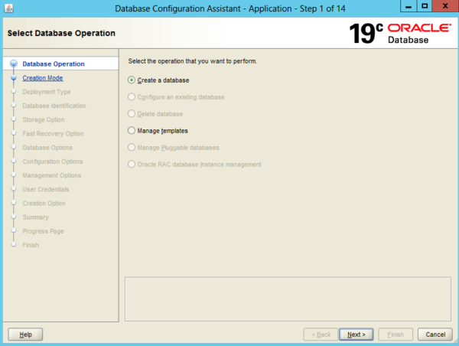Viewport: 459px width, 346px height.
Task: Click the Deployment Type step
Action: pyautogui.click(x=47, y=92)
